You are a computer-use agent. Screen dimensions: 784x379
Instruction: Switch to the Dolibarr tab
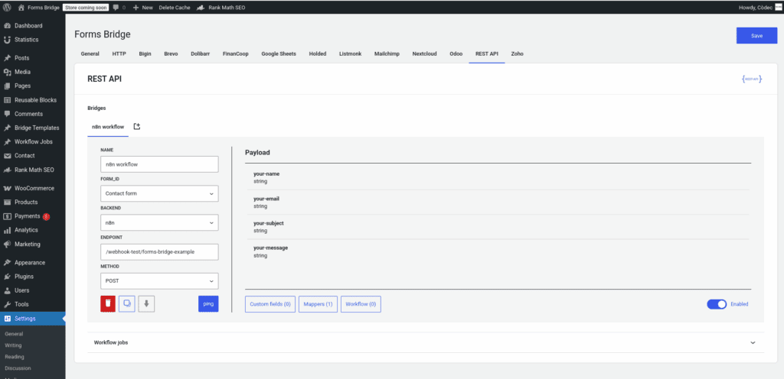tap(200, 53)
